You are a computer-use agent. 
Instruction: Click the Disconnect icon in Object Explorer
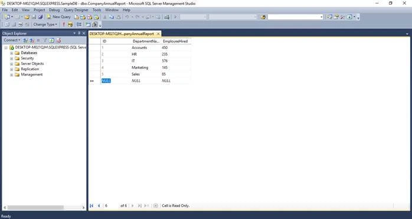32,40
